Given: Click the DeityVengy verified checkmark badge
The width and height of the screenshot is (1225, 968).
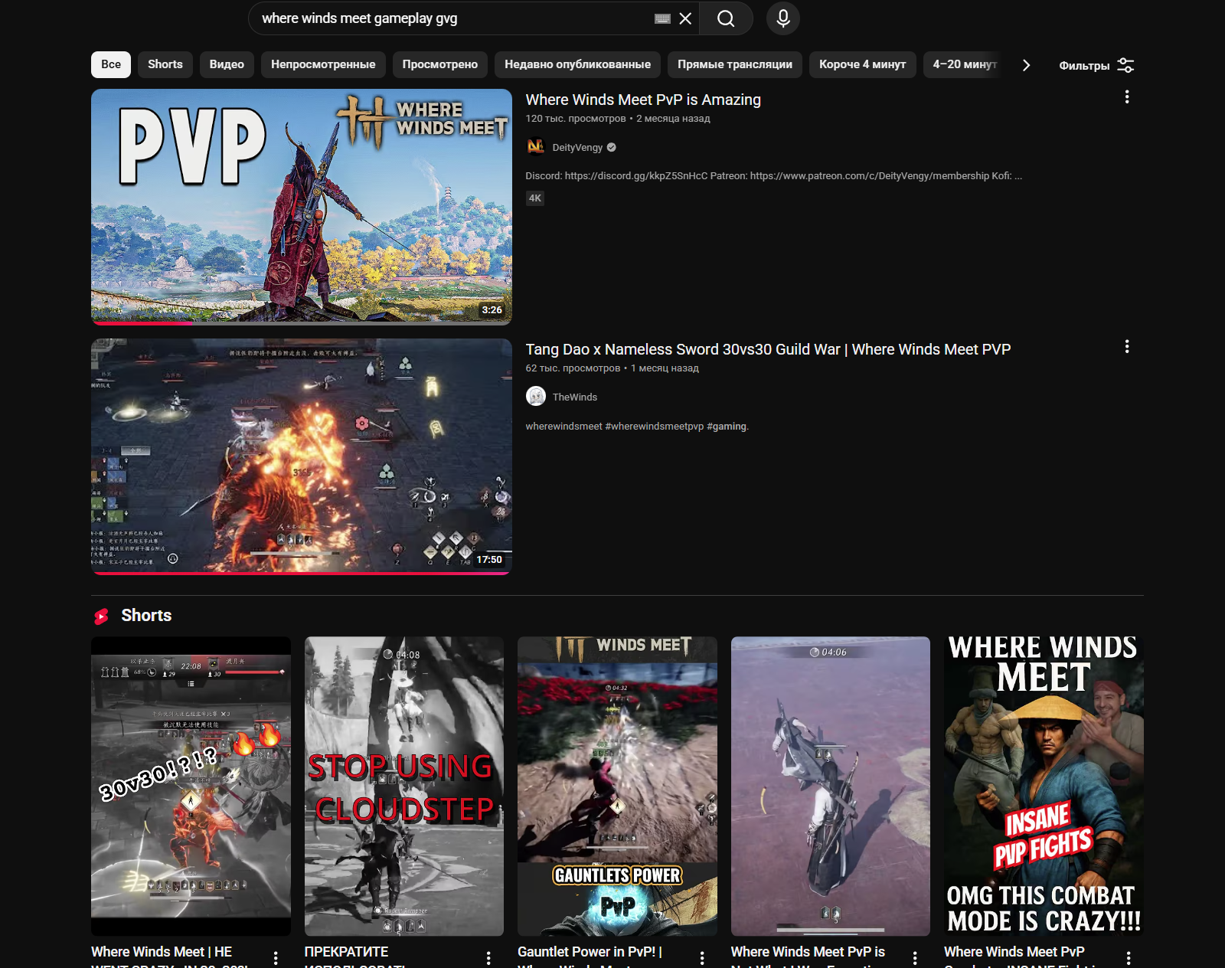Looking at the screenshot, I should [612, 147].
